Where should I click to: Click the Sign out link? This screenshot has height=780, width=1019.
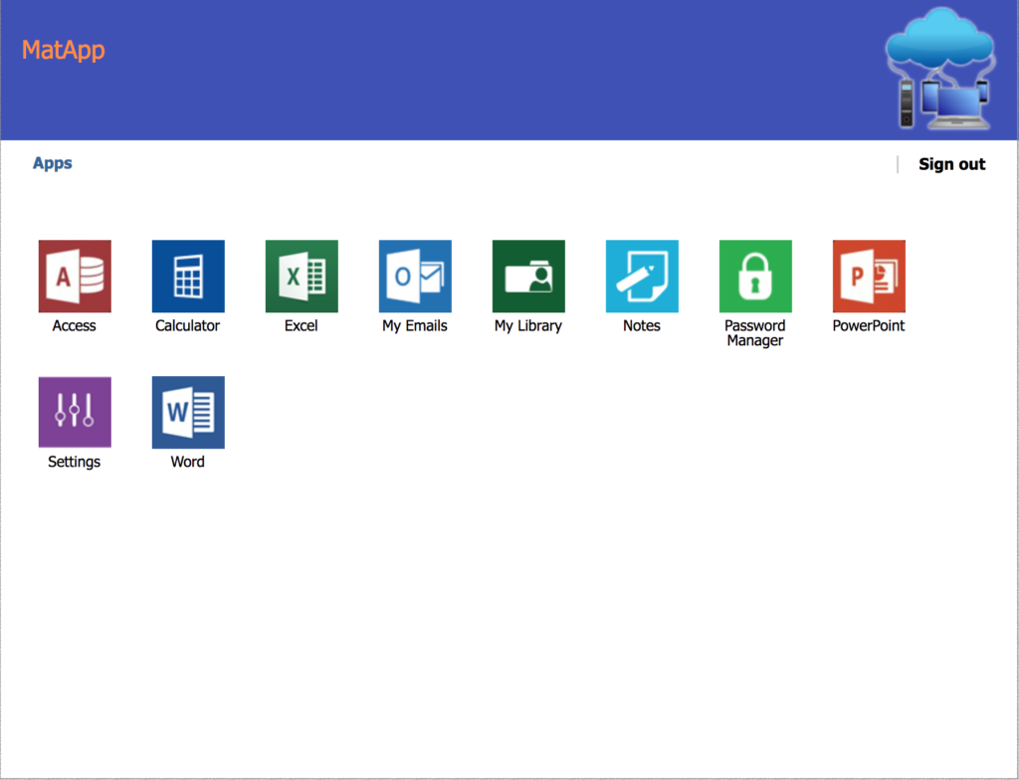(x=952, y=164)
